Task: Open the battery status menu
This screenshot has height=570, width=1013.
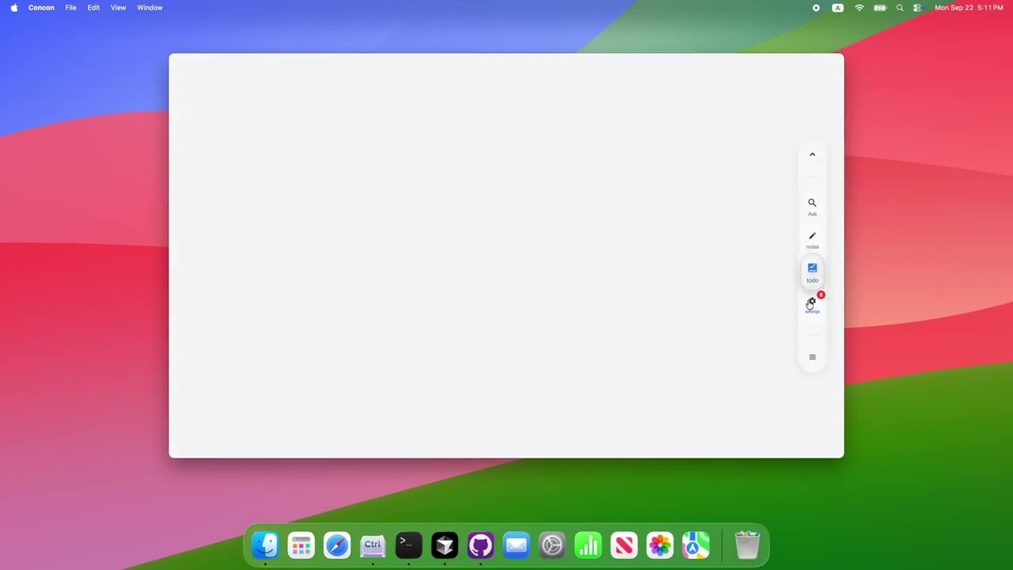Action: [x=880, y=8]
